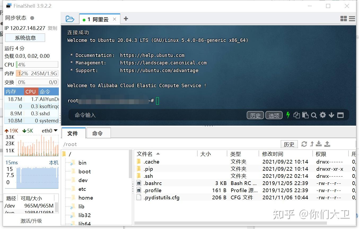
Task: Select the dev folder in tree
Action: pos(83,180)
